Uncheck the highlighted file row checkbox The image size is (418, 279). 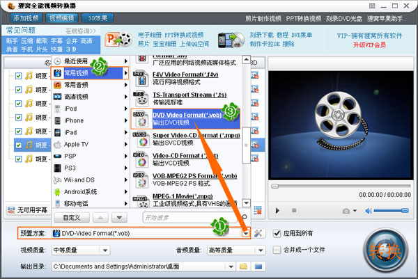(18, 145)
